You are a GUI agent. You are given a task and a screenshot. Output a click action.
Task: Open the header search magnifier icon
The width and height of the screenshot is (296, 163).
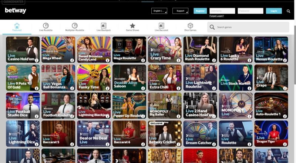click(288, 11)
